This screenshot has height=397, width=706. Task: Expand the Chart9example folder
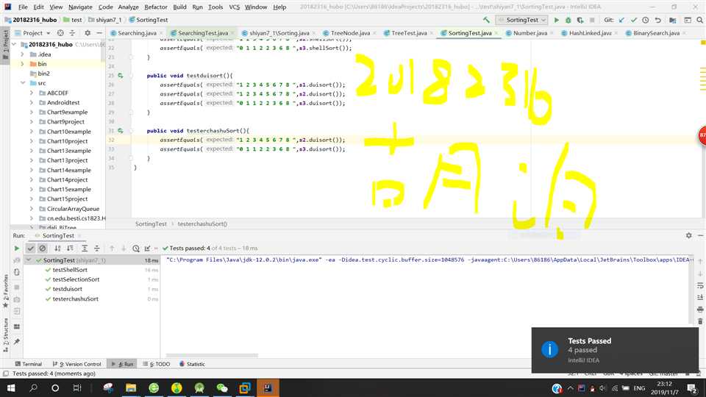tap(32, 112)
